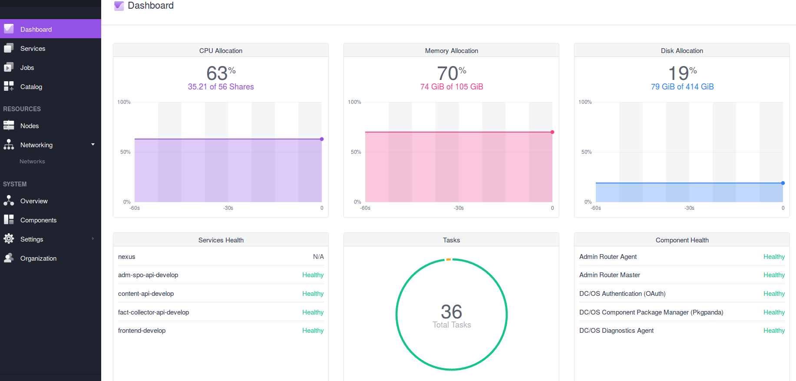The height and width of the screenshot is (381, 796).
Task: Click the 19% disk value
Action: (682, 73)
